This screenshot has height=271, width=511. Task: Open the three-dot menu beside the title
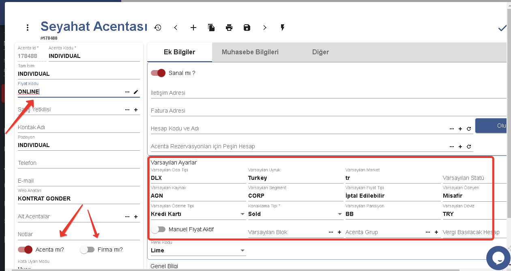click(28, 28)
